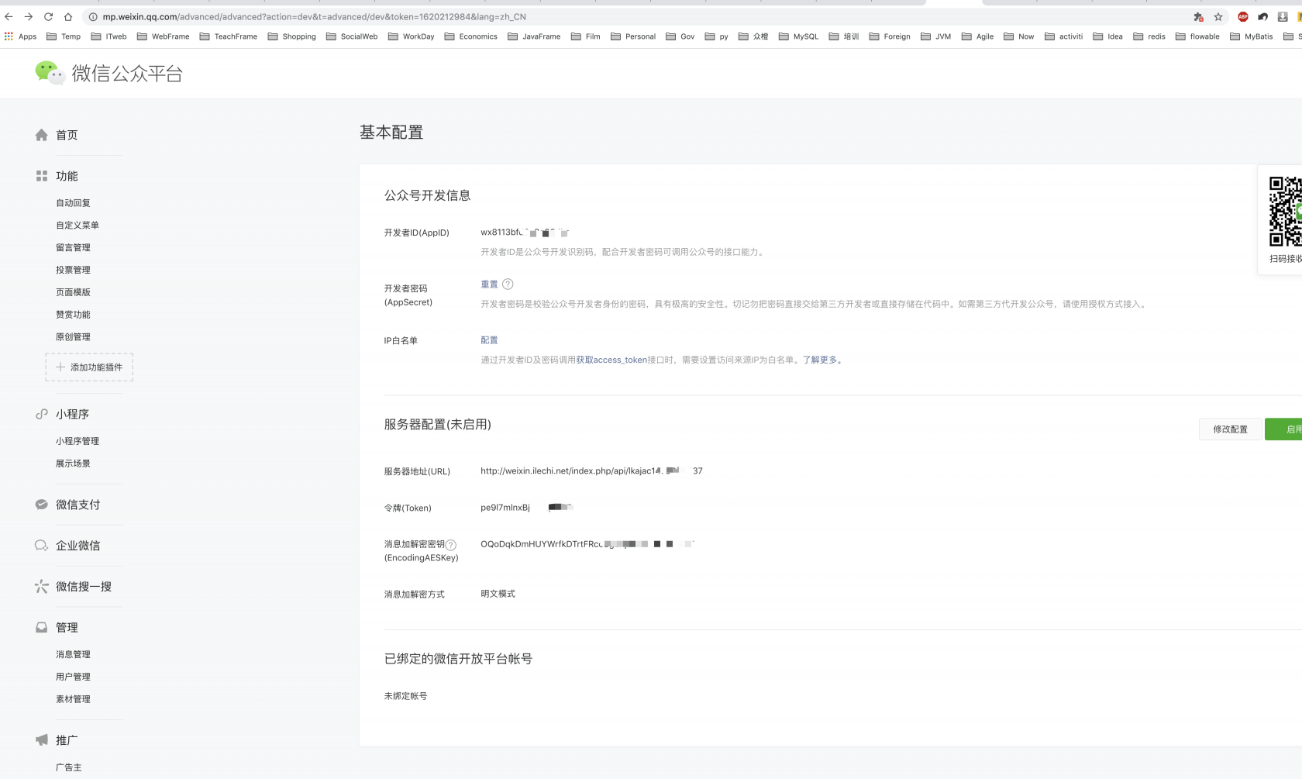
Task: Open the flowable bookmarks folder
Action: click(1197, 36)
